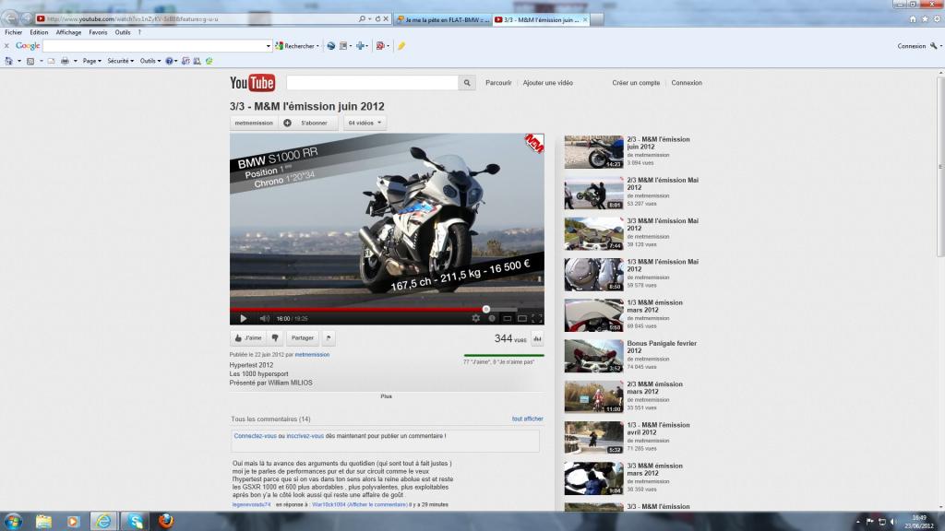Open the metmemission channel button
Viewport: 945px width, 531px height.
coord(254,123)
